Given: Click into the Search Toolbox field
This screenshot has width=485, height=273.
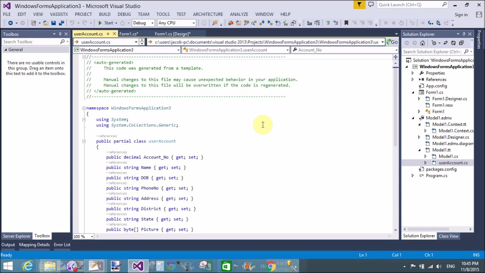Looking at the screenshot, I should click(x=31, y=42).
